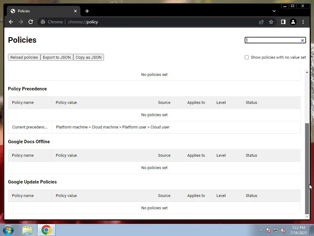Image resolution: width=314 pixels, height=236 pixels.
Task: Open the tab search dropdown
Action: (274, 11)
